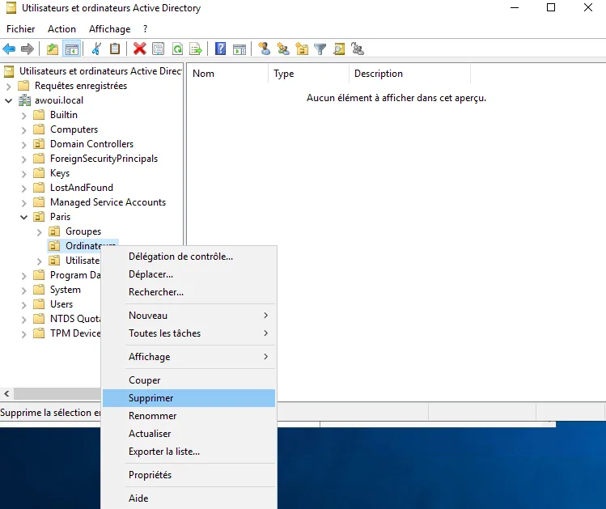Open the Fichier menu
The image size is (606, 509).
(21, 29)
